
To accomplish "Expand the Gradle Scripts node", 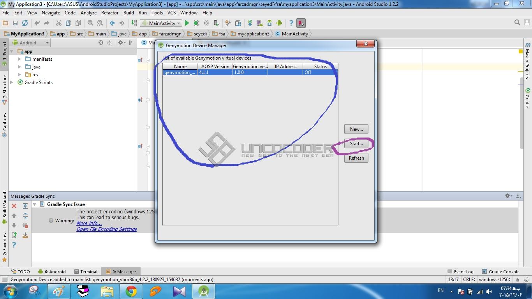I will (12, 83).
